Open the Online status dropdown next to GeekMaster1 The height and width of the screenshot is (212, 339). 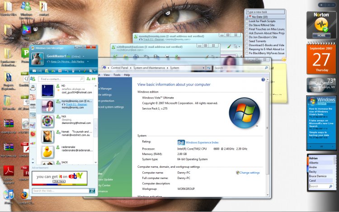pos(84,57)
